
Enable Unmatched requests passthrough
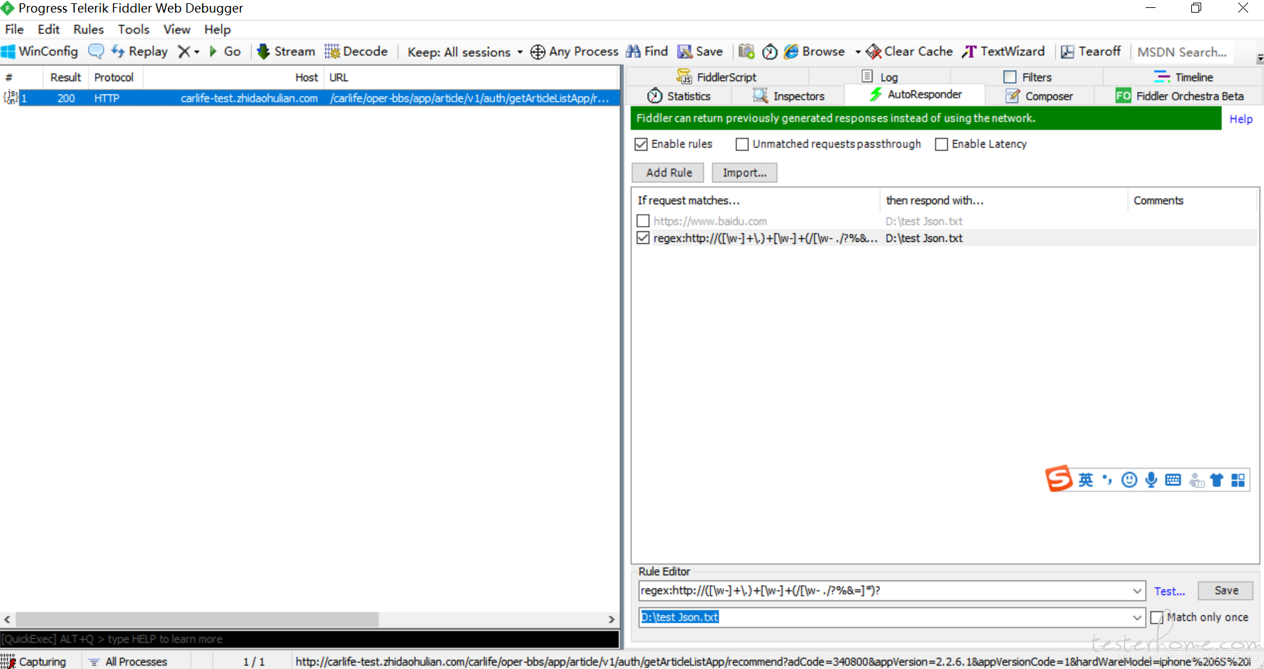[x=742, y=144]
